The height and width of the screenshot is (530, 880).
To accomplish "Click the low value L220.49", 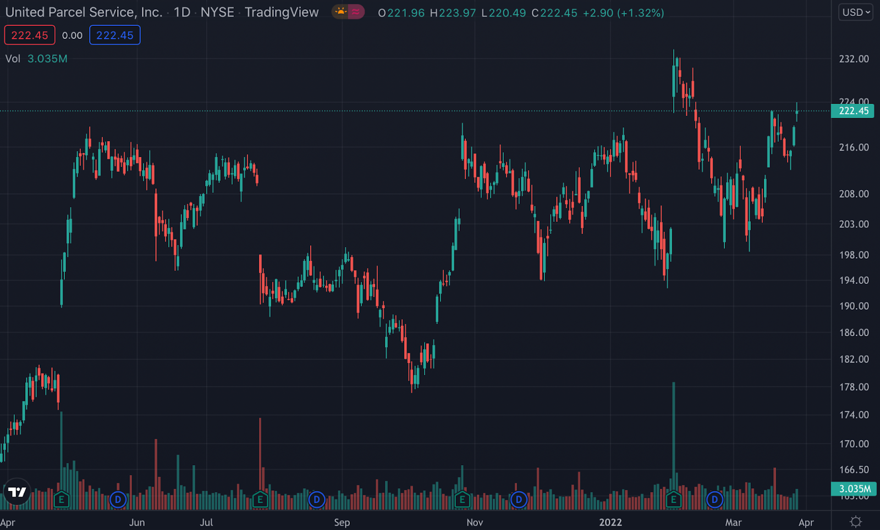I will pyautogui.click(x=503, y=13).
